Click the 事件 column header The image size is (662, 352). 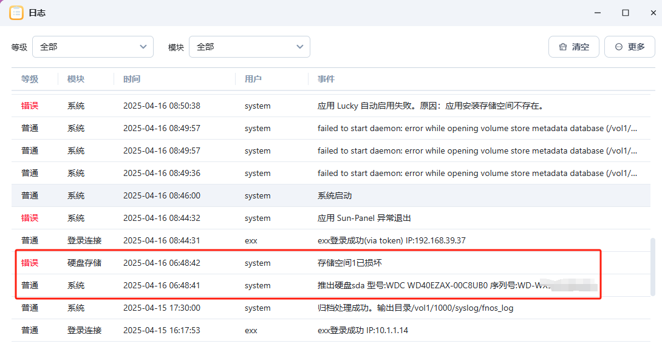326,79
